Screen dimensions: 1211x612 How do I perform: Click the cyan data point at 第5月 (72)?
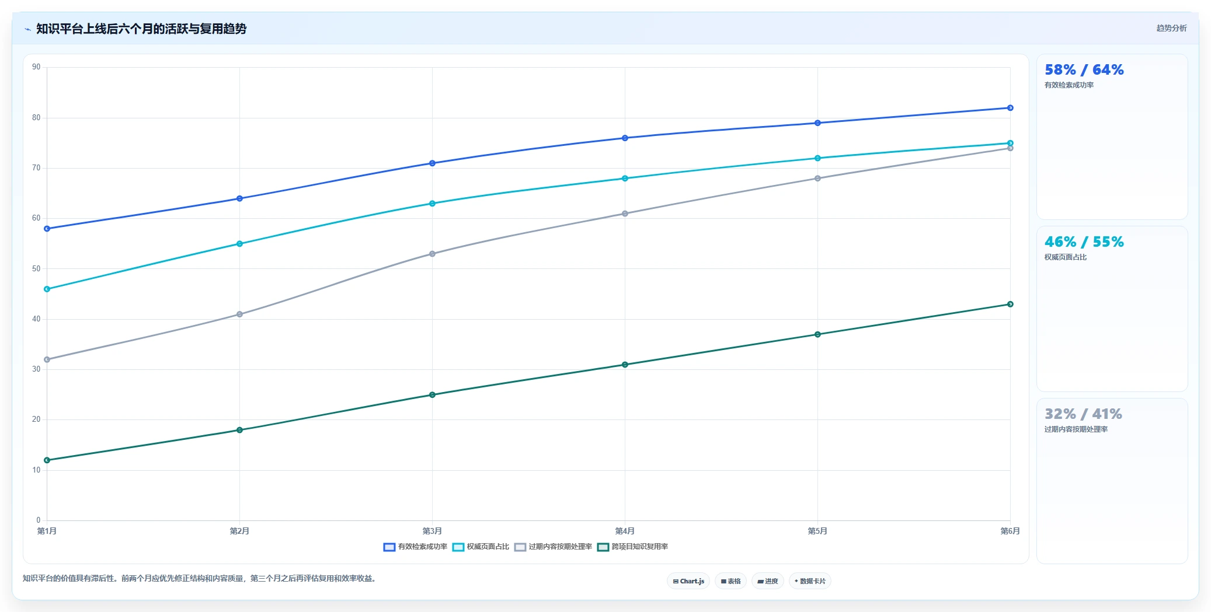tap(817, 158)
